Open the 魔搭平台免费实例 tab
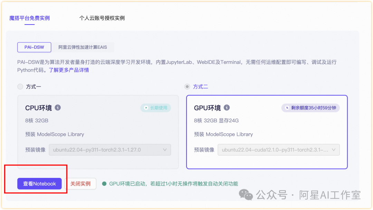Screen dimensions: 373x210 pyautogui.click(x=29, y=18)
